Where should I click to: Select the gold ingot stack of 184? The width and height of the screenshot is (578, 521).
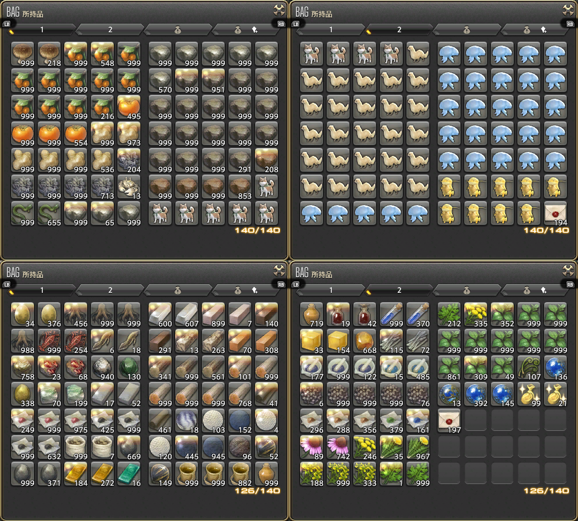(x=76, y=473)
